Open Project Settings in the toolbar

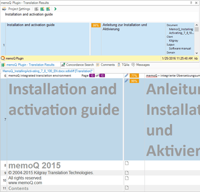19,9
